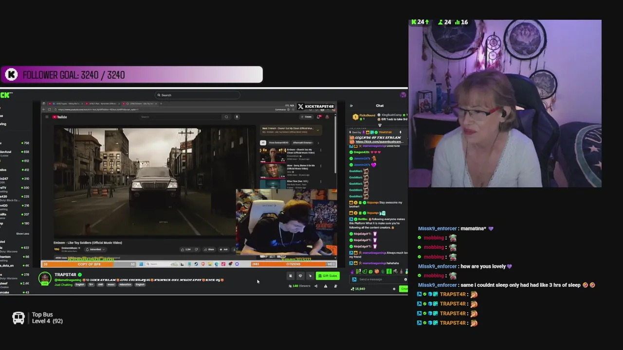Open the Windows Start button in stream

coord(141,264)
